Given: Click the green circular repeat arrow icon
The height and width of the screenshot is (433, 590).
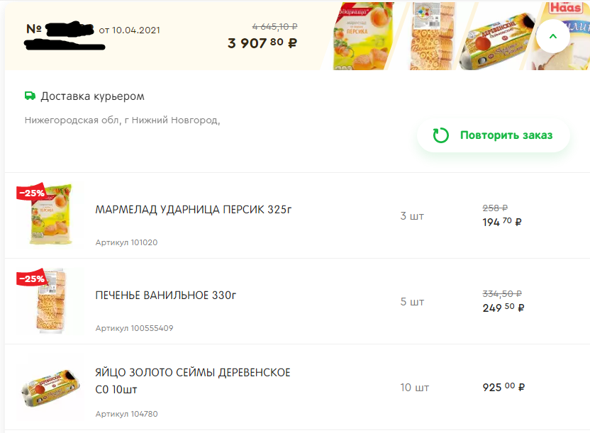Looking at the screenshot, I should coord(440,135).
